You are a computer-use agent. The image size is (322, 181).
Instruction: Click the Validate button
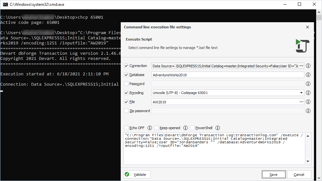tap(137, 175)
